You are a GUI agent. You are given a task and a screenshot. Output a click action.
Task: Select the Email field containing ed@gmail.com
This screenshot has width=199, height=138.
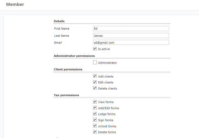(x=131, y=42)
